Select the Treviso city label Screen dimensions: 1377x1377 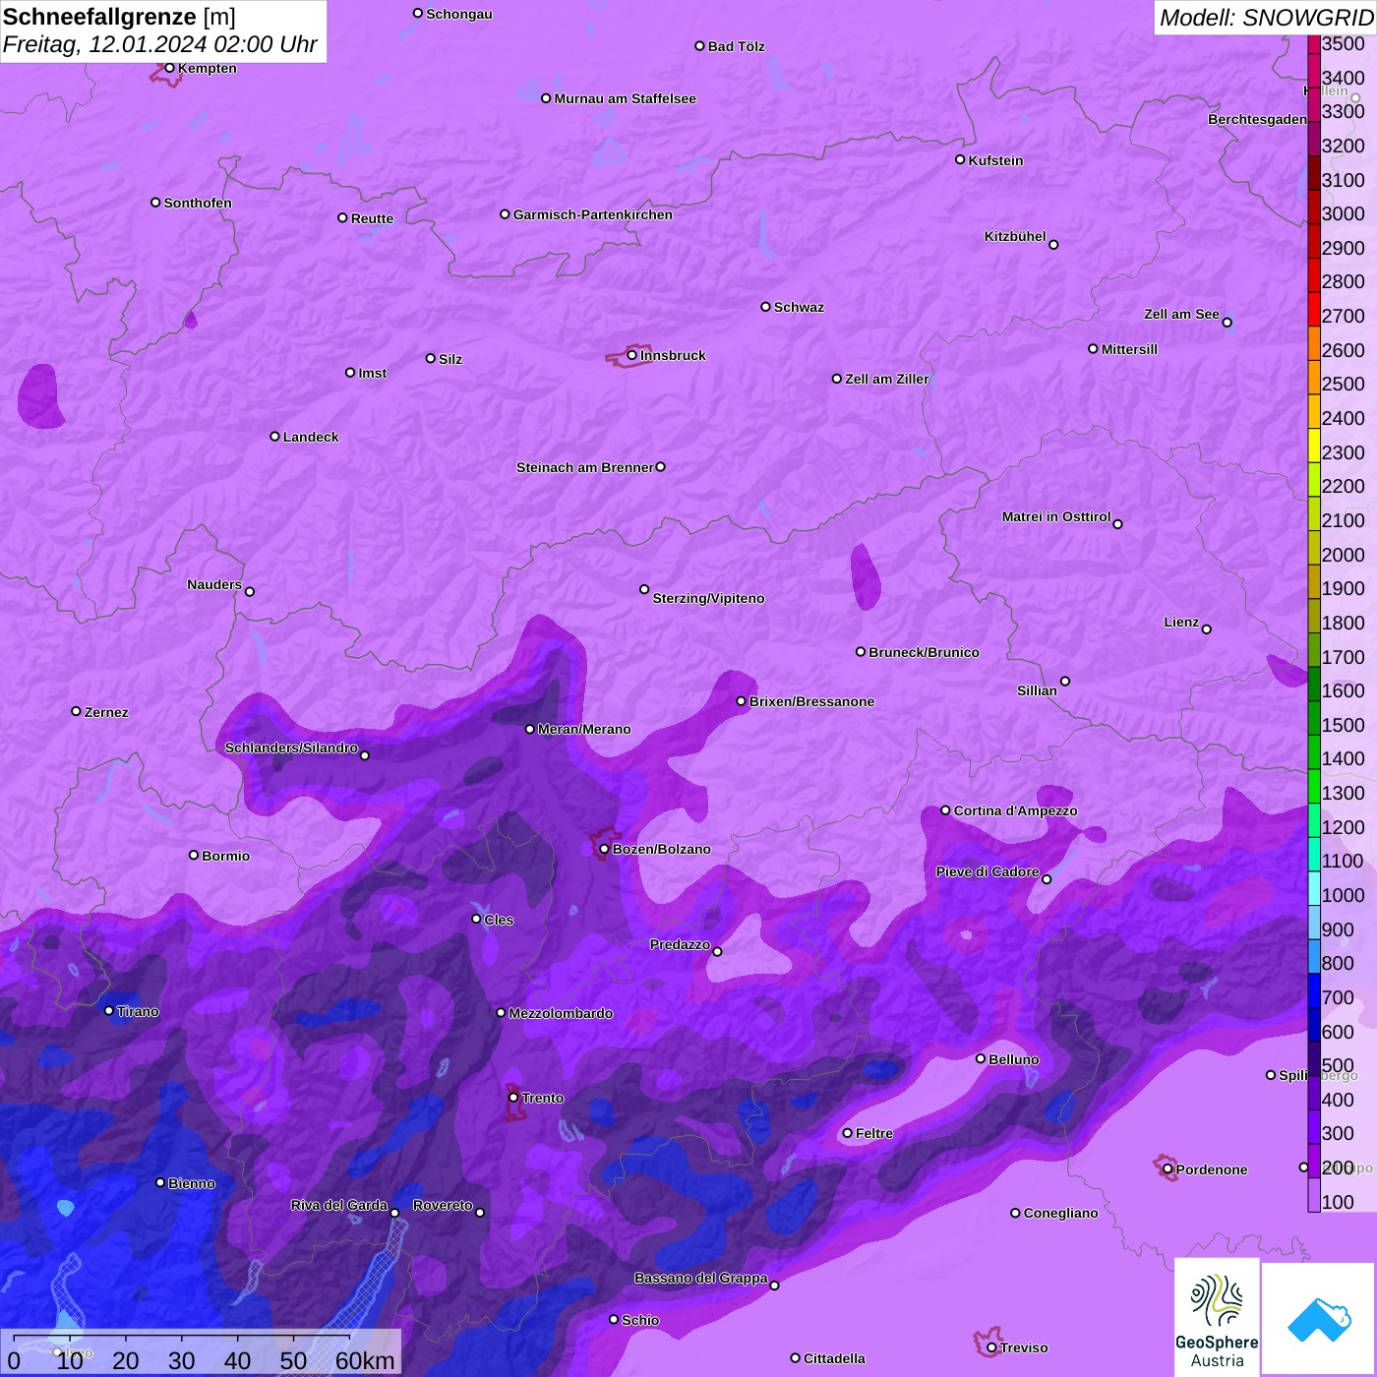1024,1347
